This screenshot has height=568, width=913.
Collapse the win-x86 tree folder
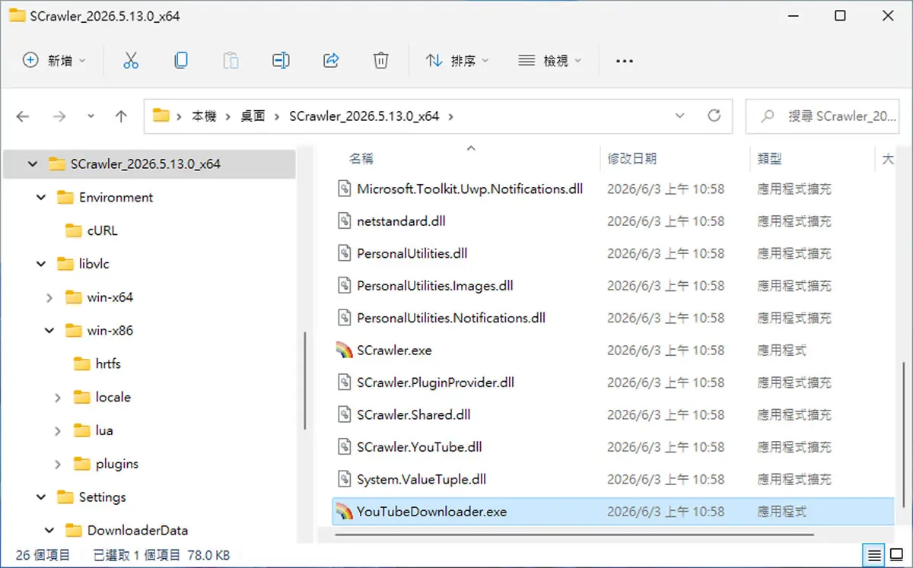tap(49, 331)
